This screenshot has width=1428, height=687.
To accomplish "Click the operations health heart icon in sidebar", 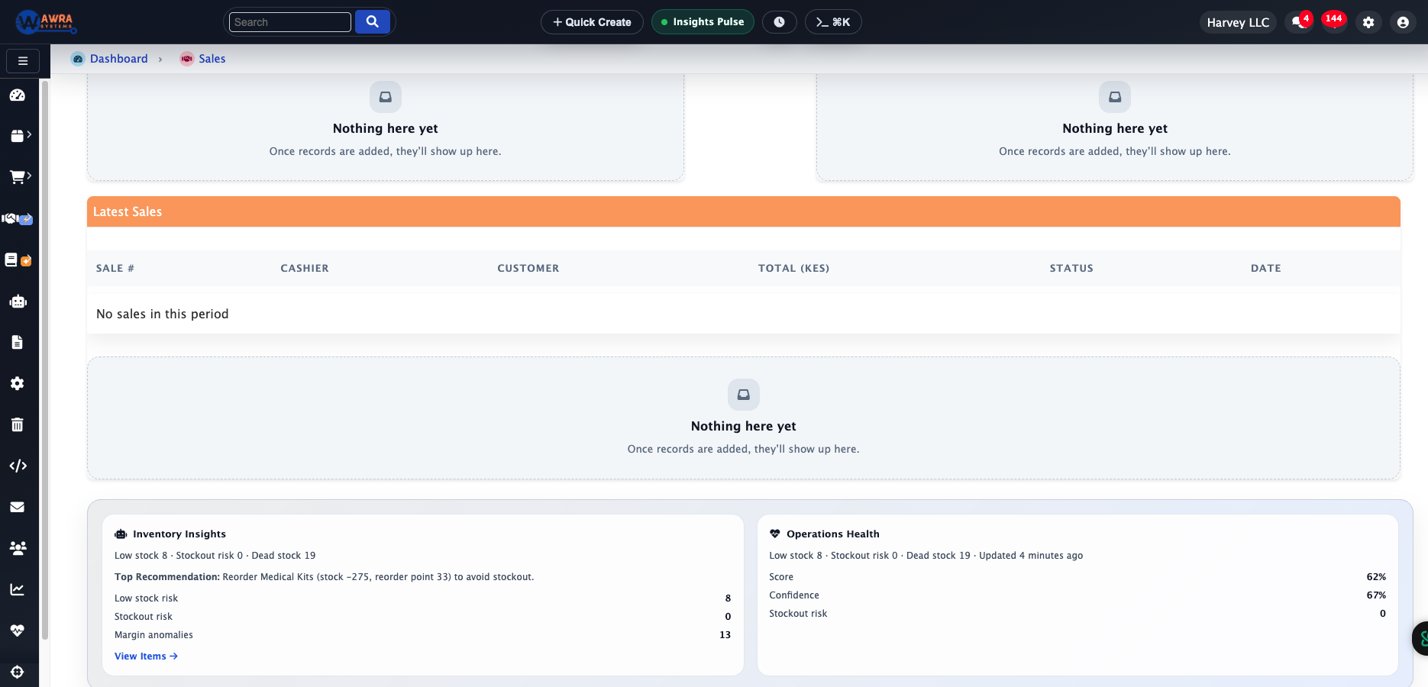I will coord(18,630).
